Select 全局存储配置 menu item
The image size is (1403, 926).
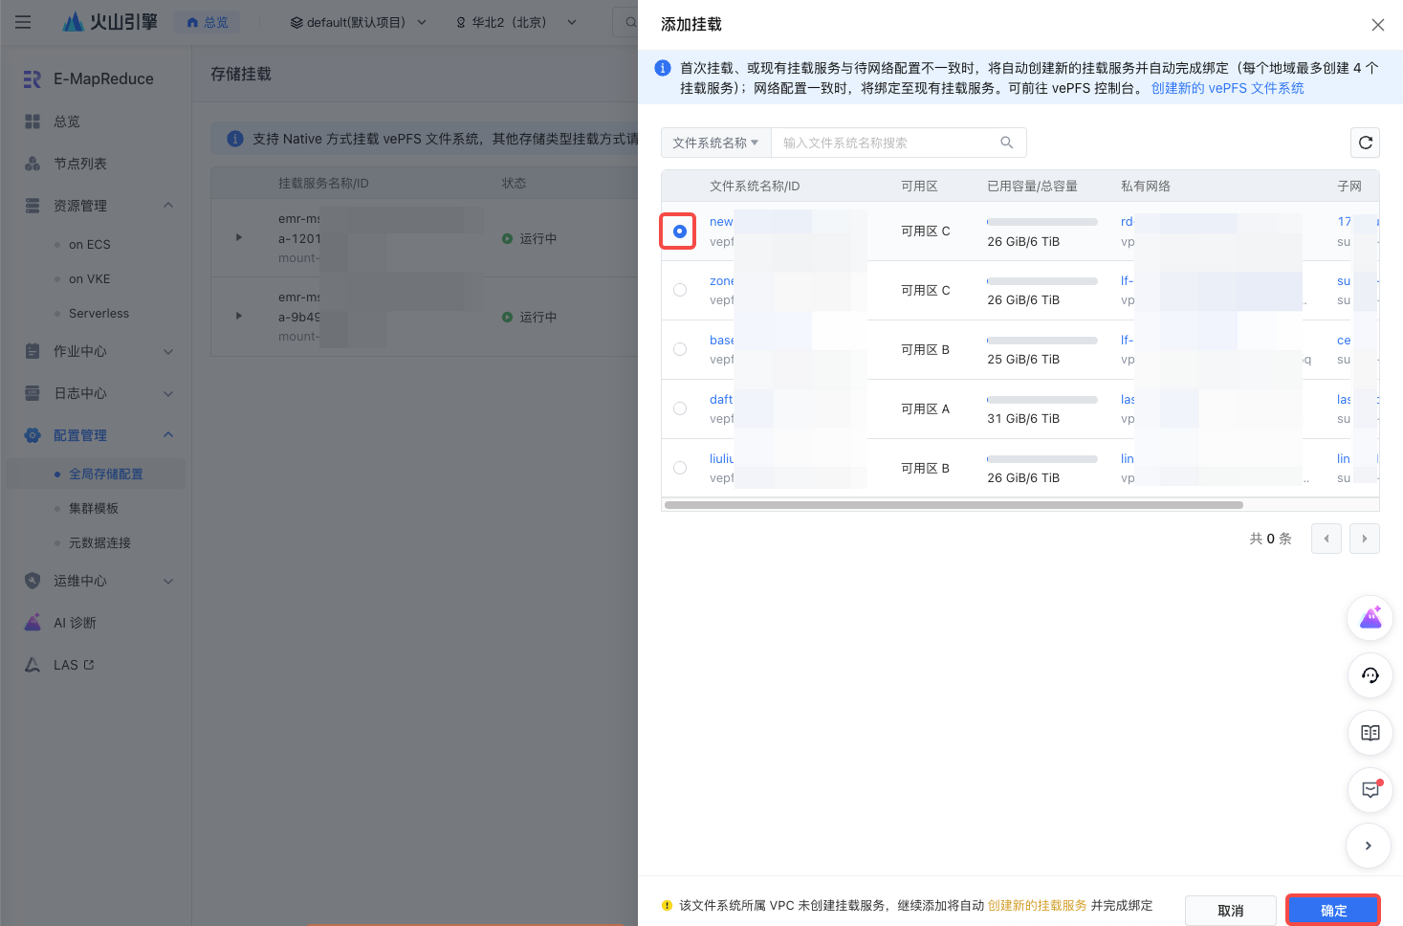96,474
